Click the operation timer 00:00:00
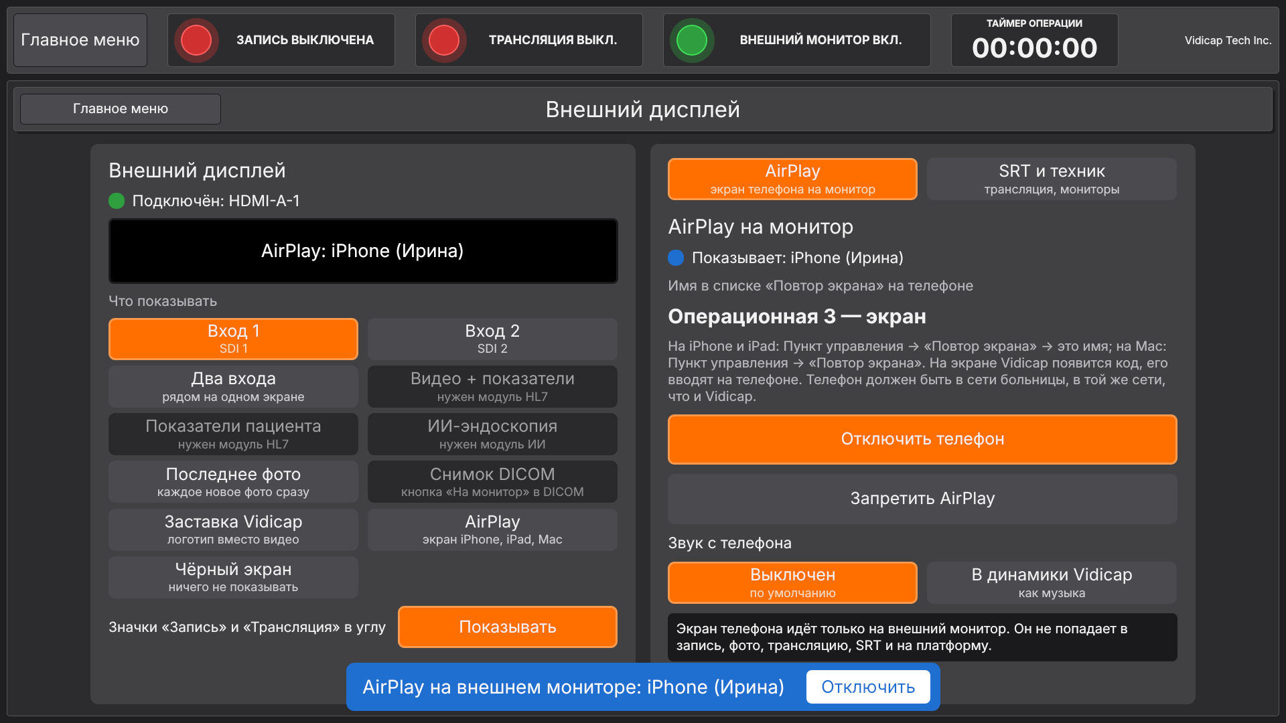The image size is (1286, 723). 1034,48
